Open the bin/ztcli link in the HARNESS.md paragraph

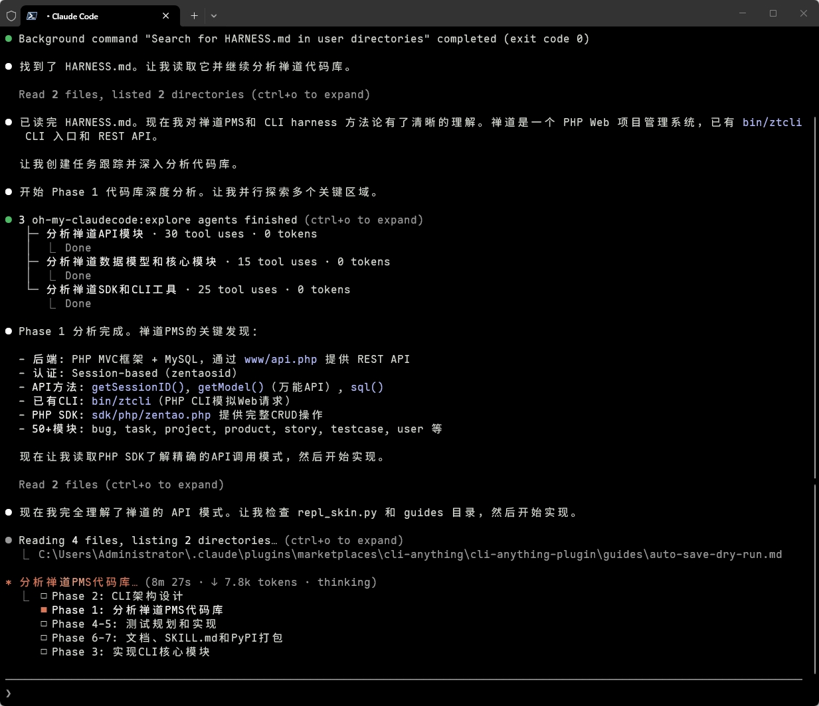click(x=772, y=122)
